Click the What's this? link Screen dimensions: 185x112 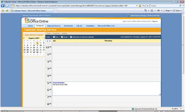146,21
